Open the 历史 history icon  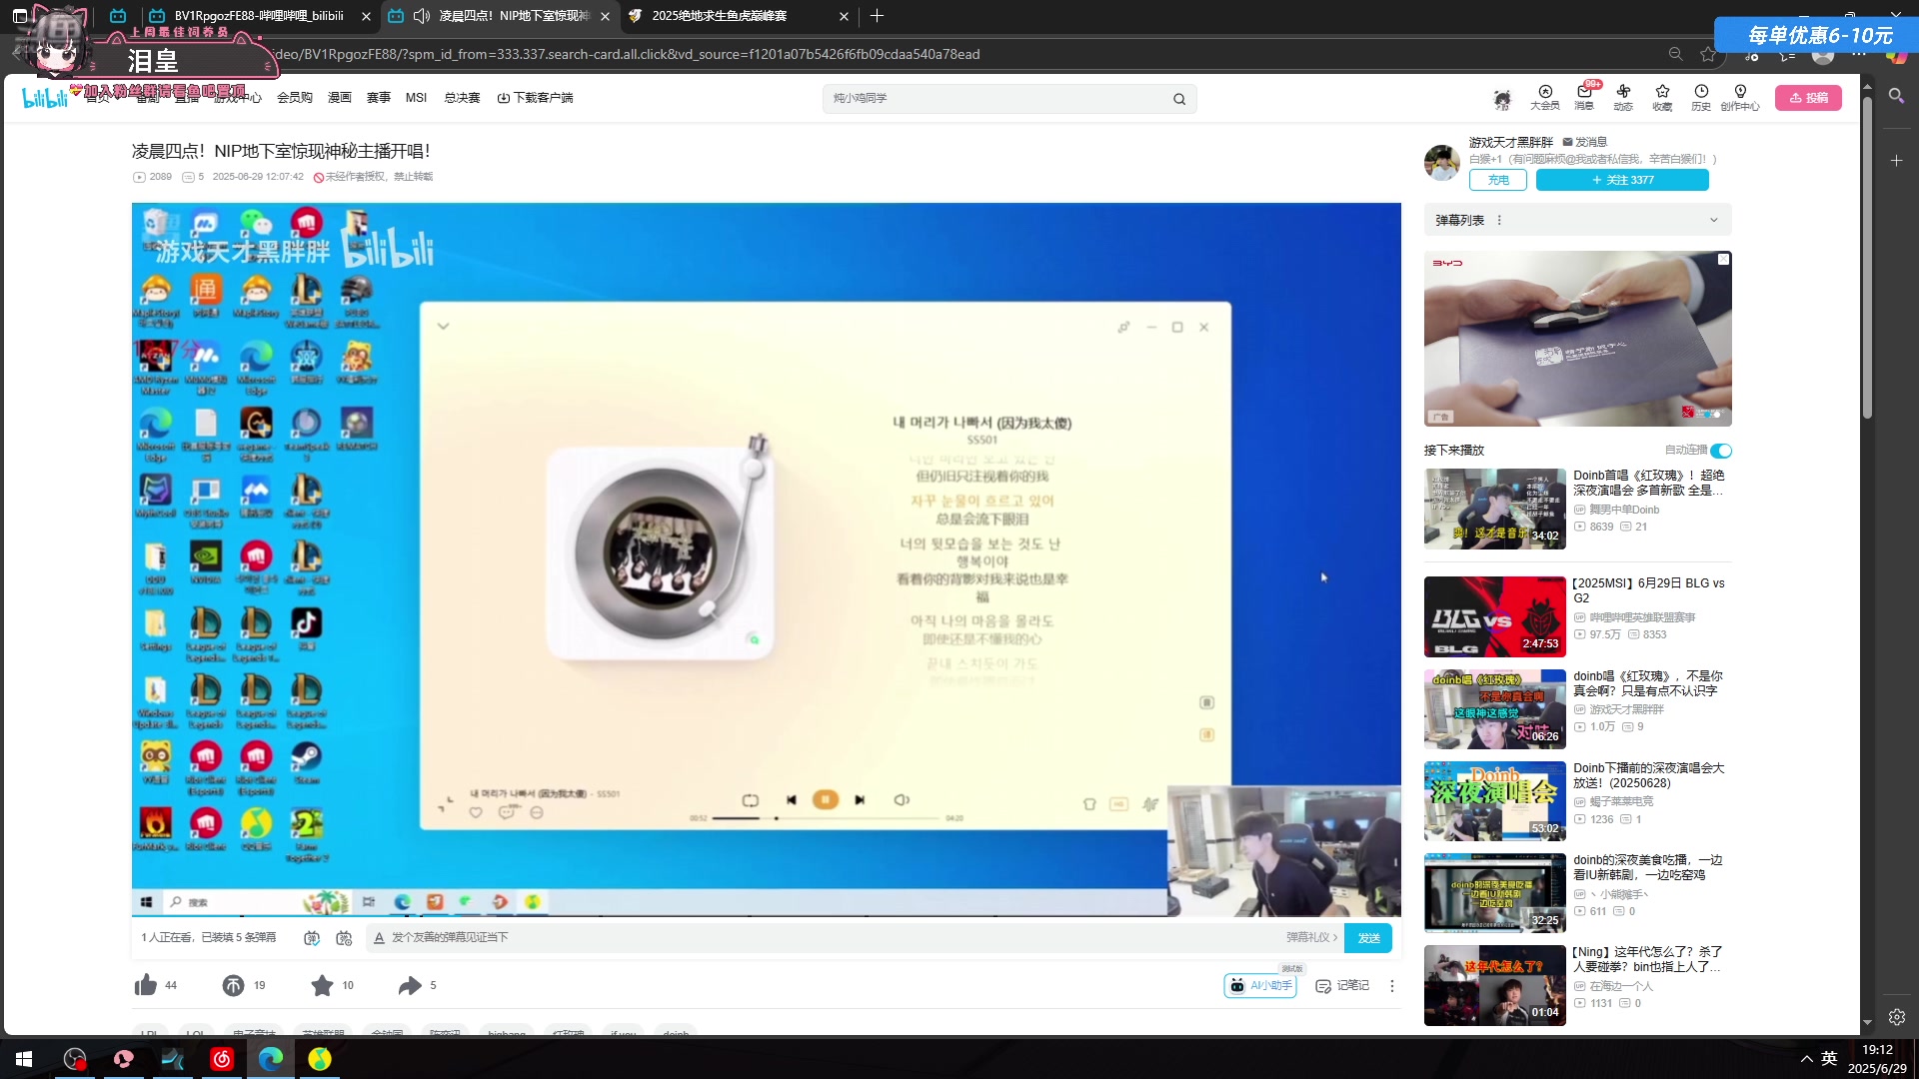coord(1701,97)
